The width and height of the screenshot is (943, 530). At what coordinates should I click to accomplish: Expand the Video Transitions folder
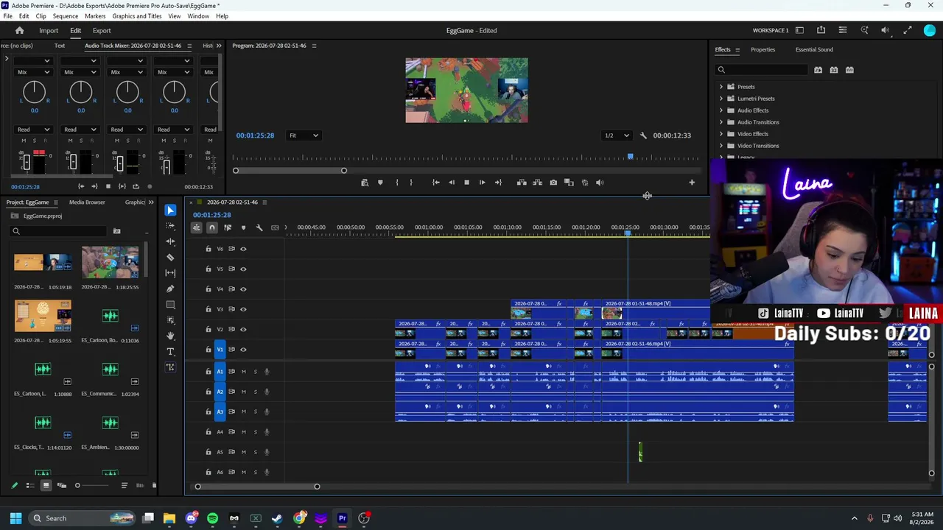(721, 146)
